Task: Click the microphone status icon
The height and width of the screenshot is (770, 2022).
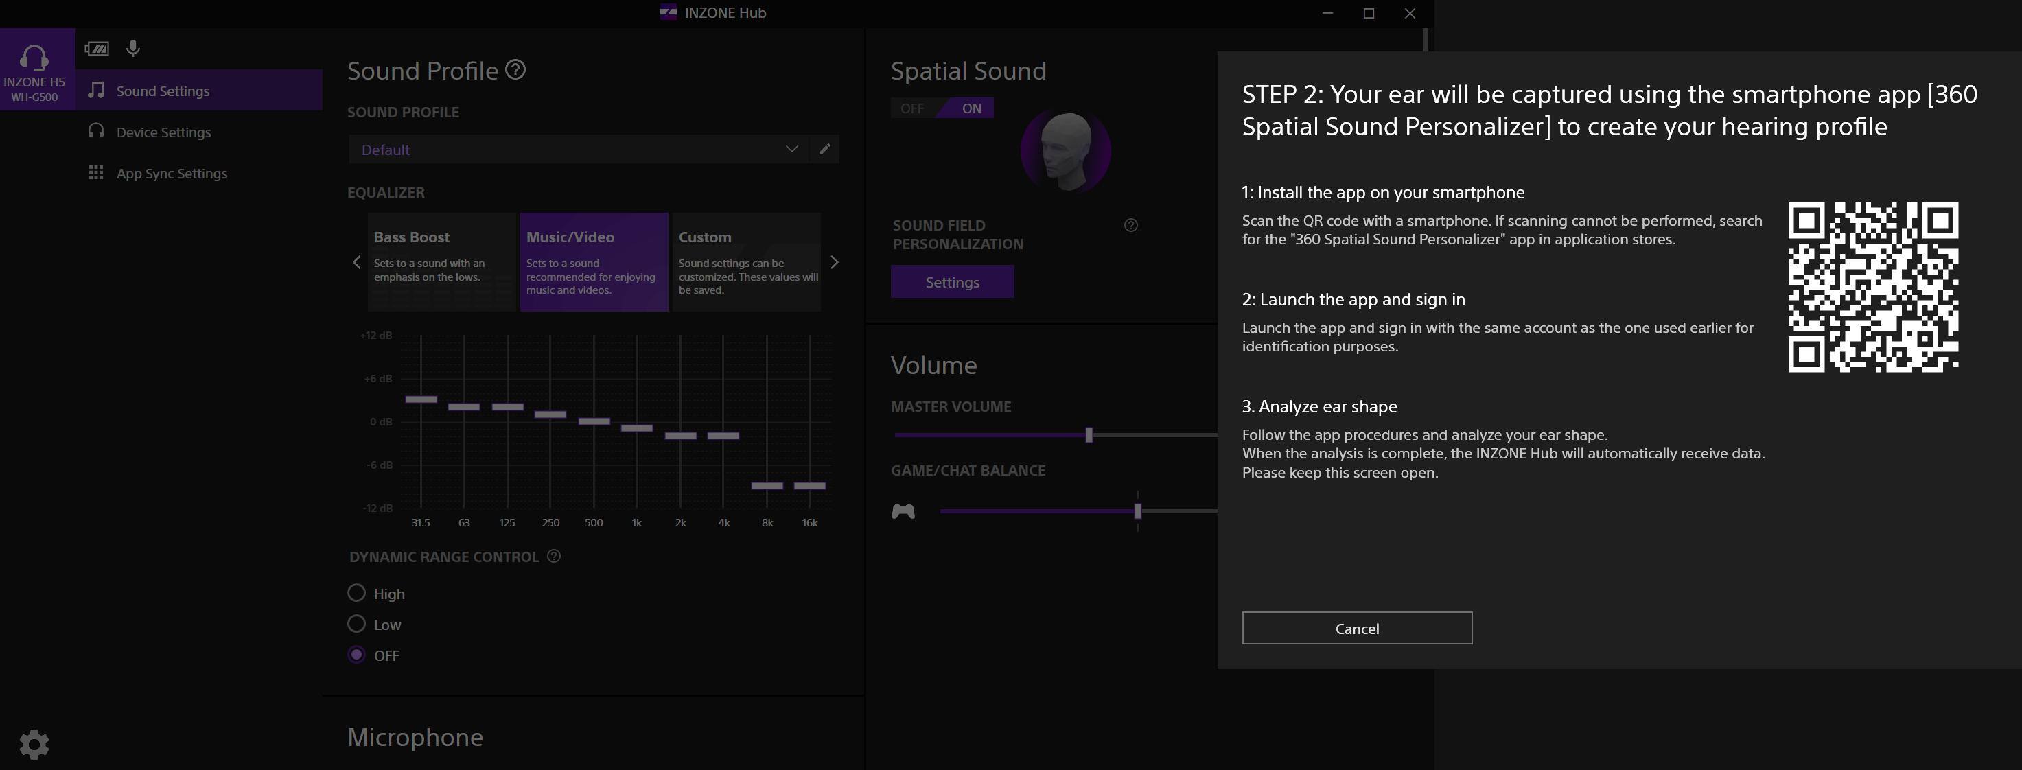Action: 132,49
